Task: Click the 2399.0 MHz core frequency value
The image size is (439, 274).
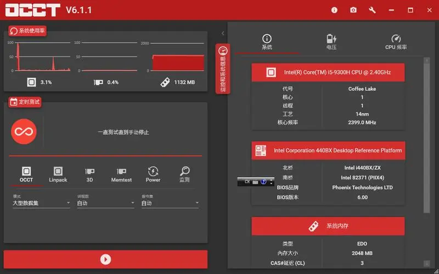Action: point(362,122)
